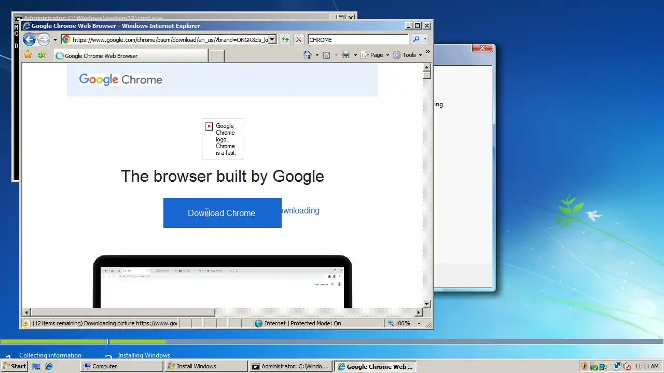The height and width of the screenshot is (373, 664).
Task: Click the status bar warning icon
Action: 26,323
